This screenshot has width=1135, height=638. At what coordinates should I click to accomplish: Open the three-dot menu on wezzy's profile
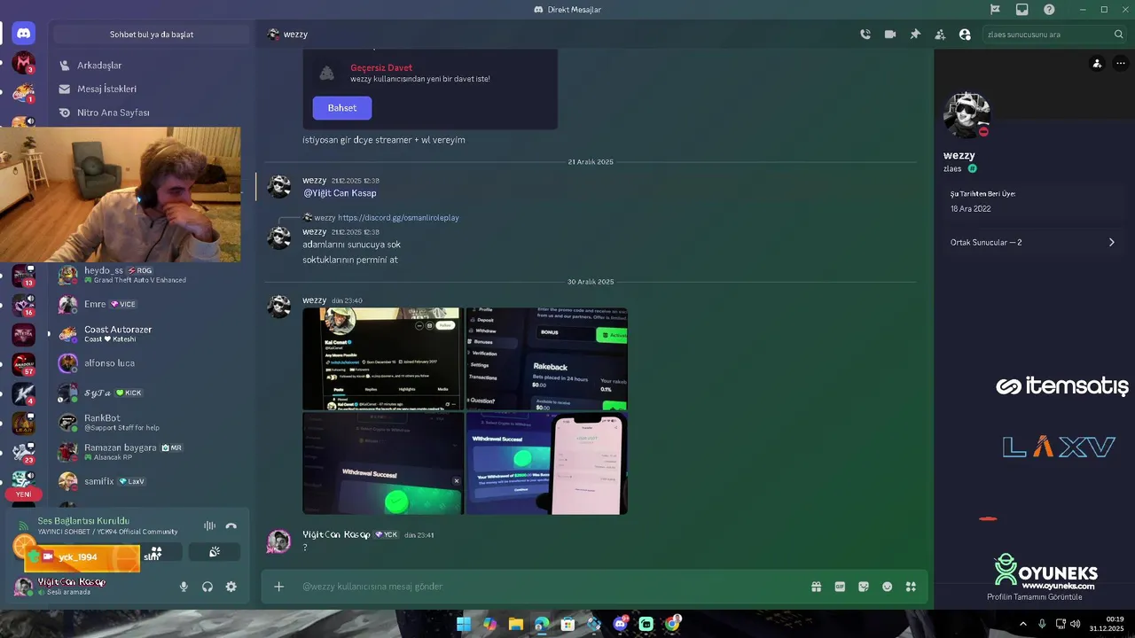tap(1121, 64)
